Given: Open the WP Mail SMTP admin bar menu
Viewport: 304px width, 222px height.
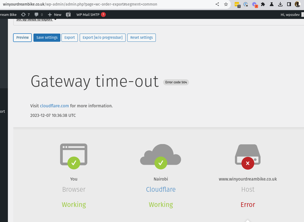Looking at the screenshot, I should (91, 15).
